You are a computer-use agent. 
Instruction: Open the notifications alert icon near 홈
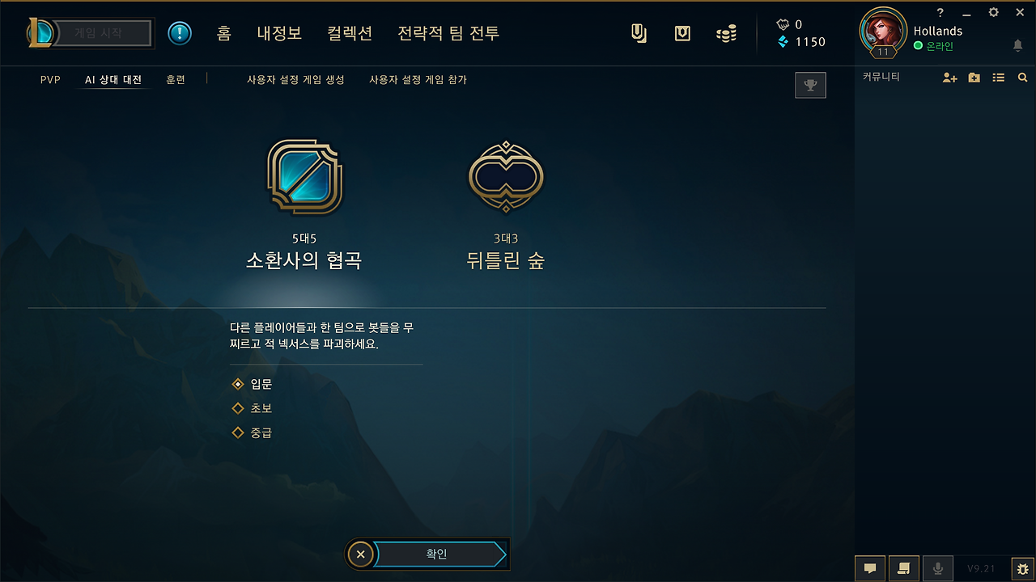[180, 33]
